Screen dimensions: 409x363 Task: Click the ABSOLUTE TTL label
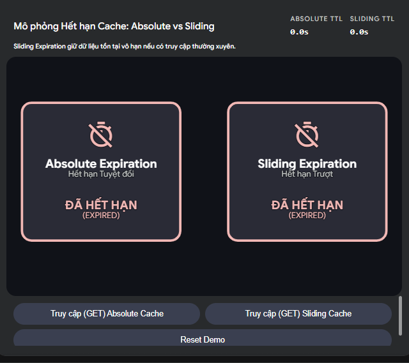[x=315, y=19]
